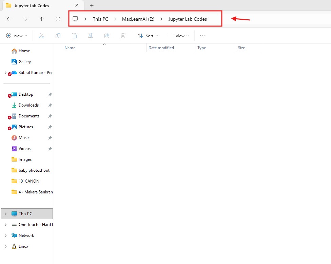The height and width of the screenshot is (264, 331).
Task: Open the New item dropdown
Action: point(15,36)
